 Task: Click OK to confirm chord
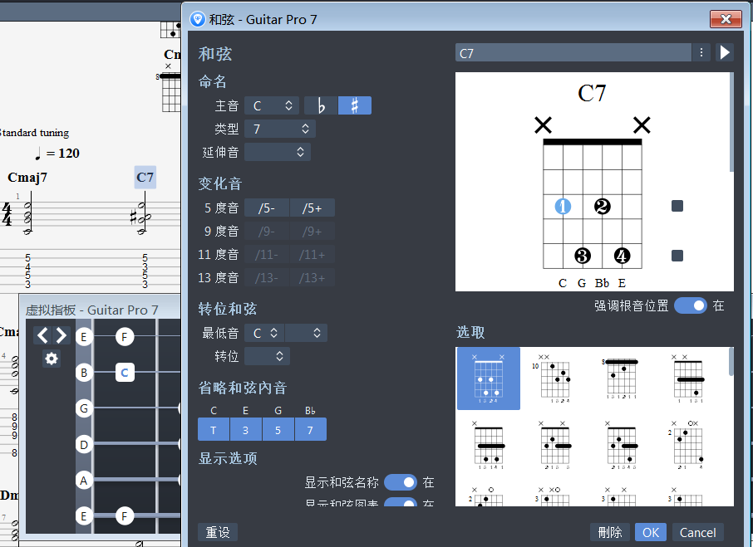(x=650, y=532)
